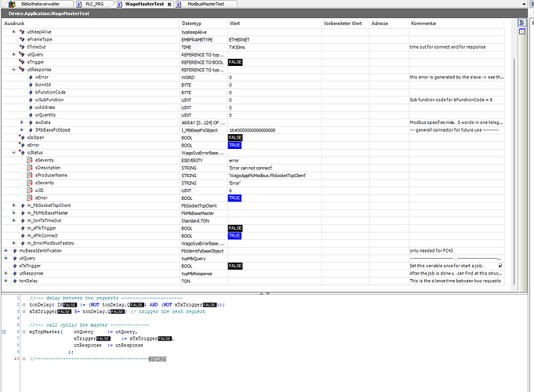Open the ModbusMasterTest tab

click(x=205, y=4)
